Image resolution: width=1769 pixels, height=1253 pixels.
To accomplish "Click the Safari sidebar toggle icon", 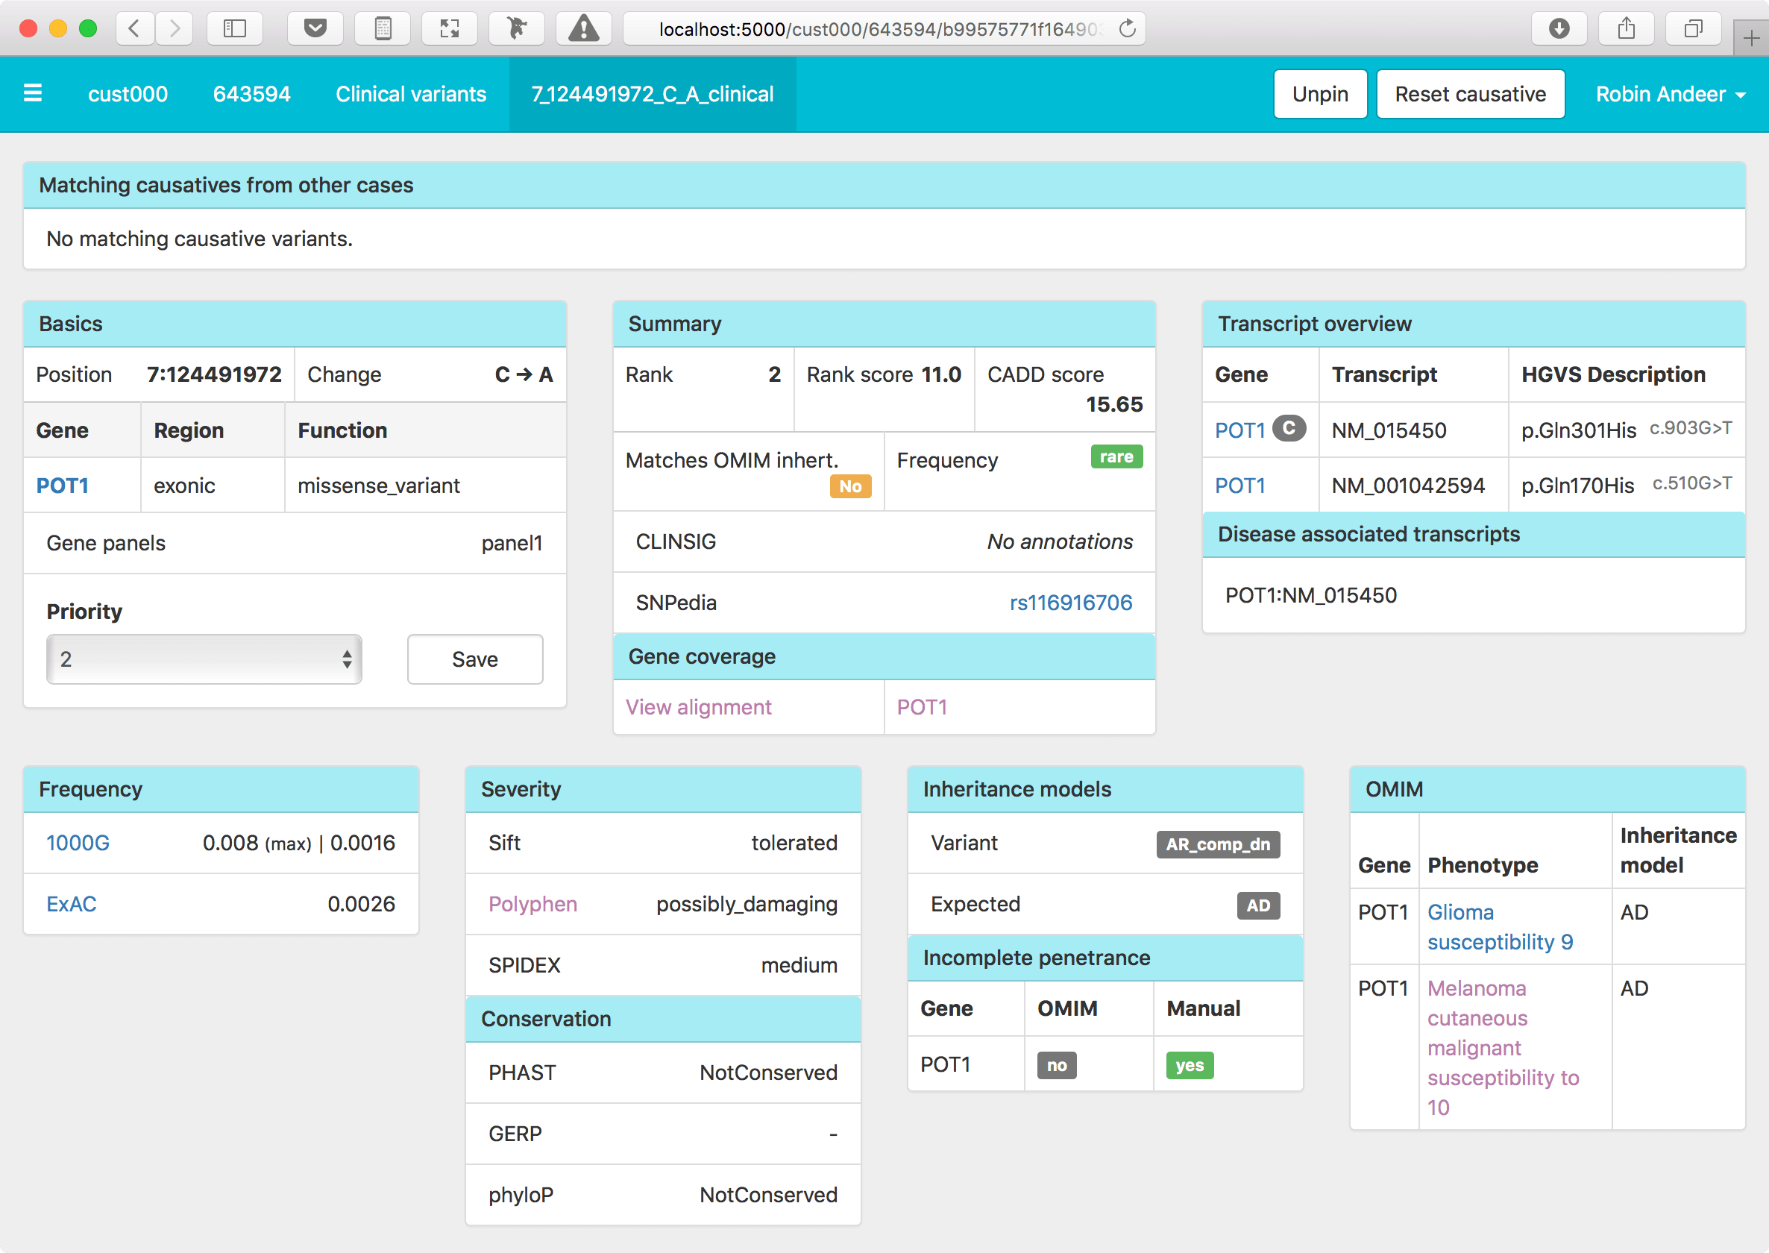I will (234, 28).
